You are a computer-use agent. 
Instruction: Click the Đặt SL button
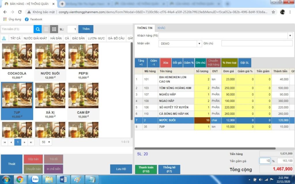click(x=245, y=63)
